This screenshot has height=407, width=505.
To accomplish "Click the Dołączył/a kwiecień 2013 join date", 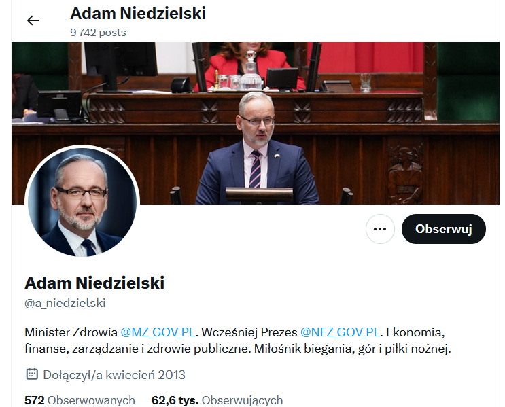I will click(114, 375).
